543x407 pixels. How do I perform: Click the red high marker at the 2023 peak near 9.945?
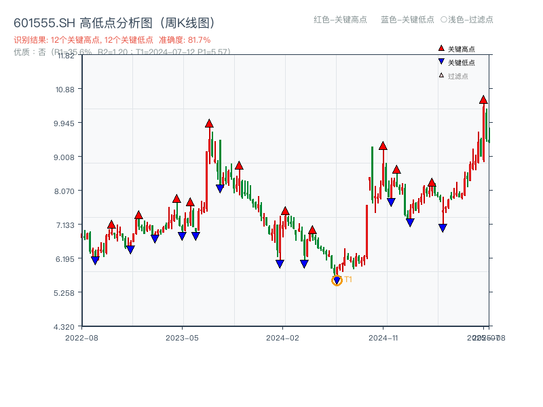point(209,123)
